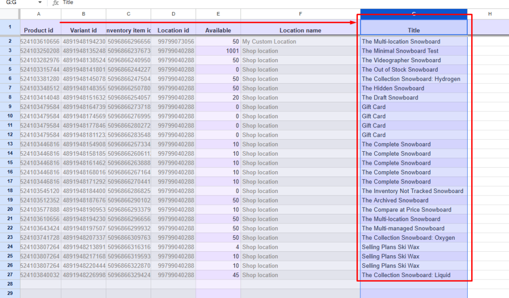Click Product id 524103545120
Screen dimensions: 509x298
[x=41, y=191]
